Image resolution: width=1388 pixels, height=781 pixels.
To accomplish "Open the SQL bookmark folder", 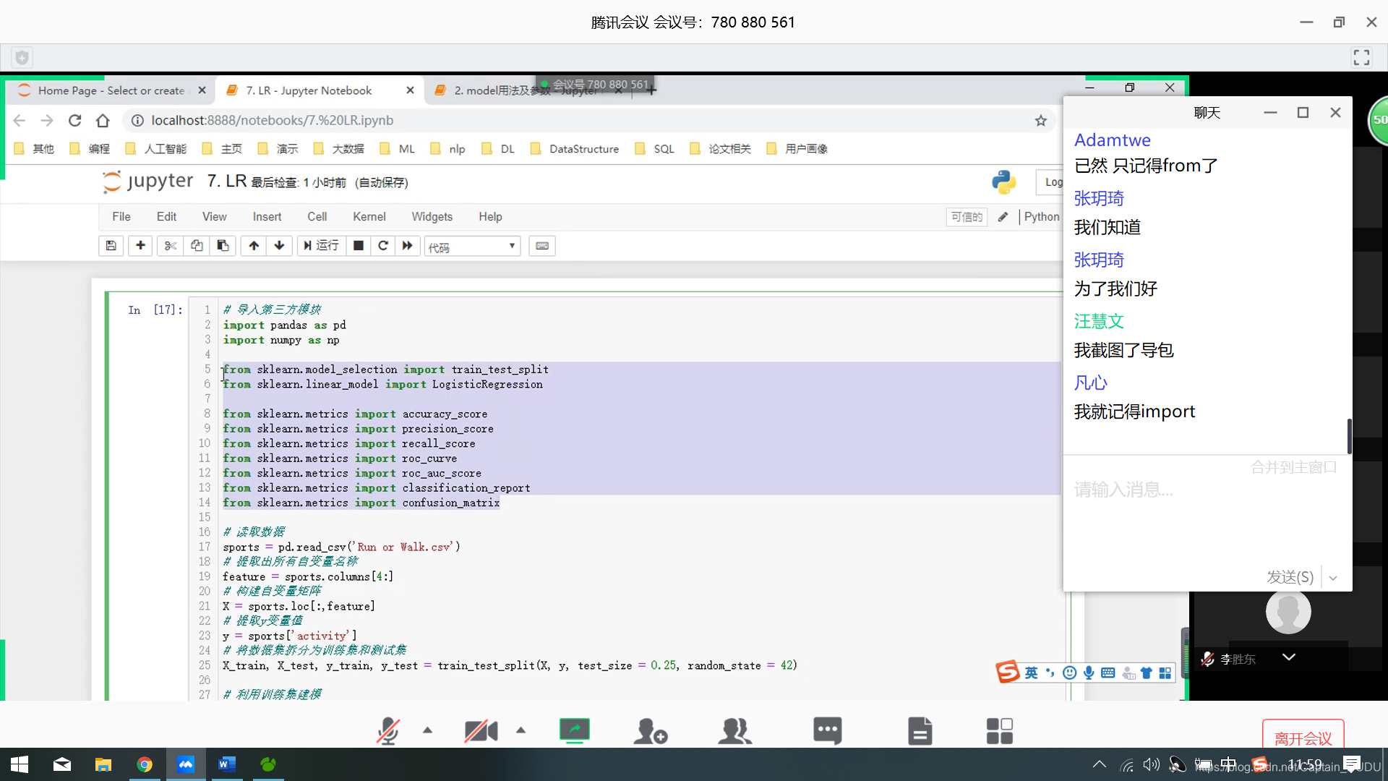I will [x=655, y=149].
